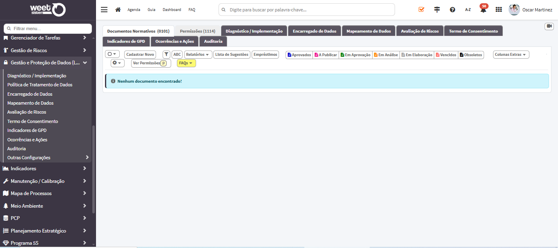Expand the Colunas Extras dropdown
Viewport: 558px width, 248px height.
pyautogui.click(x=511, y=55)
